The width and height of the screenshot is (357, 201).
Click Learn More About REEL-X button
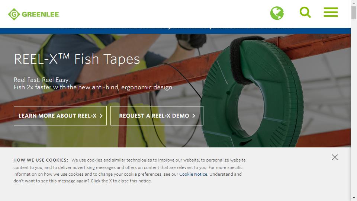(60, 116)
